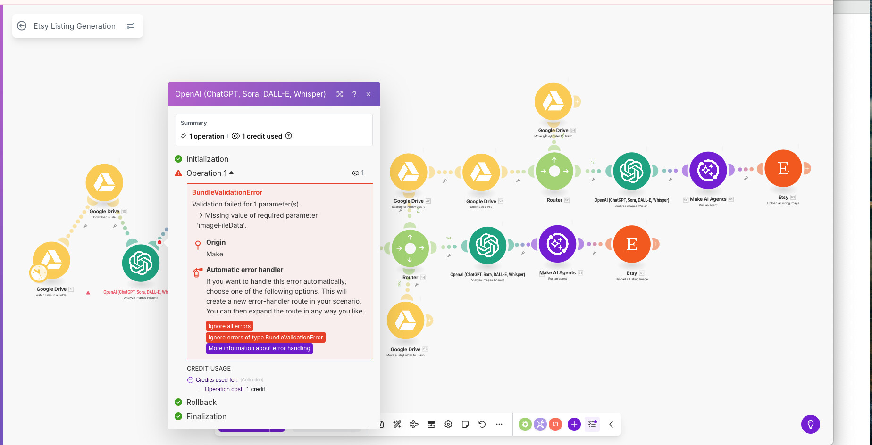The width and height of the screenshot is (872, 445).
Task: Close the OpenAI error detail panel
Action: coord(369,94)
